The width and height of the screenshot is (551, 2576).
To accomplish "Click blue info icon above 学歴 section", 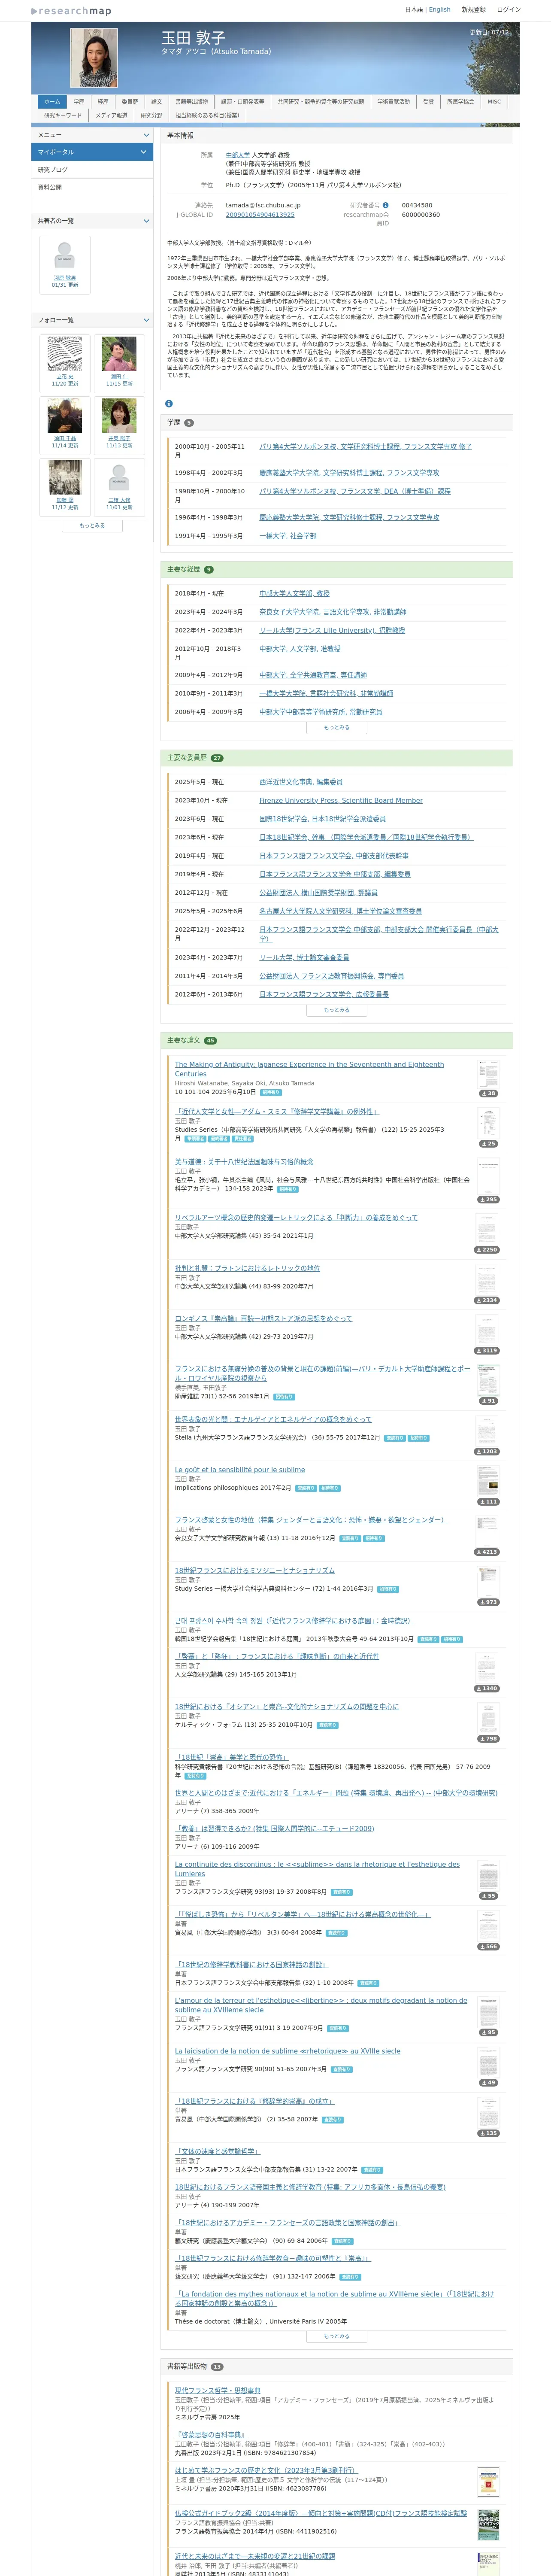I will (169, 404).
